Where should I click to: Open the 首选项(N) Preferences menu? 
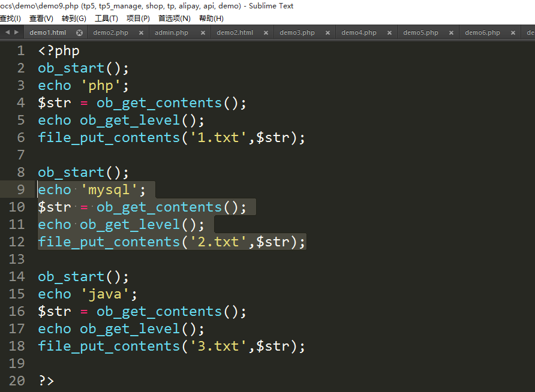pyautogui.click(x=174, y=19)
